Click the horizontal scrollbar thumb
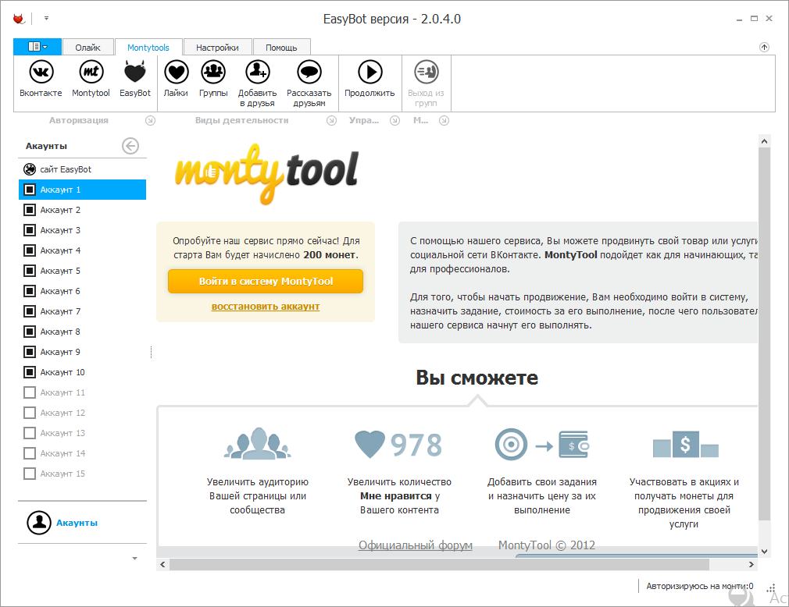The height and width of the screenshot is (607, 789). tap(439, 564)
